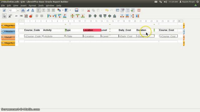Image resolution: width=200 pixels, height=112 pixels.
Task: Open the View menu
Action: coord(16,6)
